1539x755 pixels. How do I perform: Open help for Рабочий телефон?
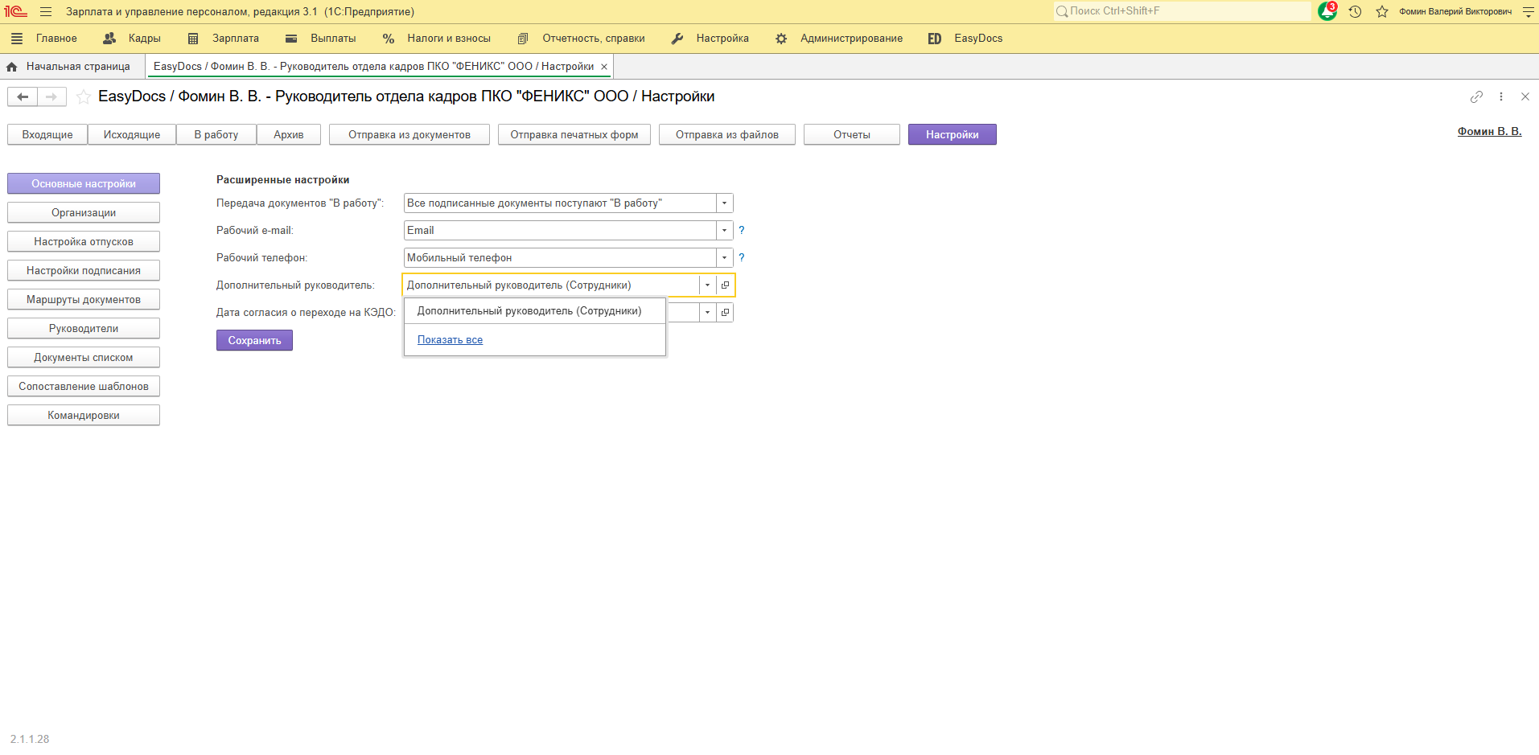[742, 257]
